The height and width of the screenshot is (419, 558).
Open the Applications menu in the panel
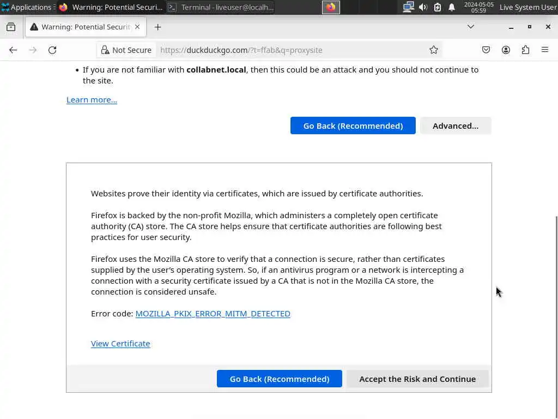coord(28,7)
